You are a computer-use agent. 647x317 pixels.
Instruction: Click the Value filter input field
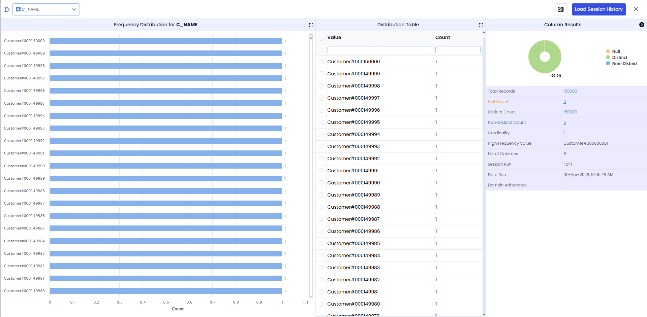[379, 50]
